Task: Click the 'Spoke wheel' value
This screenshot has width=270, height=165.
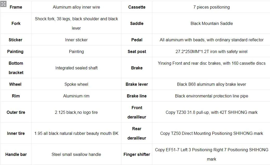Action: pos(76,84)
